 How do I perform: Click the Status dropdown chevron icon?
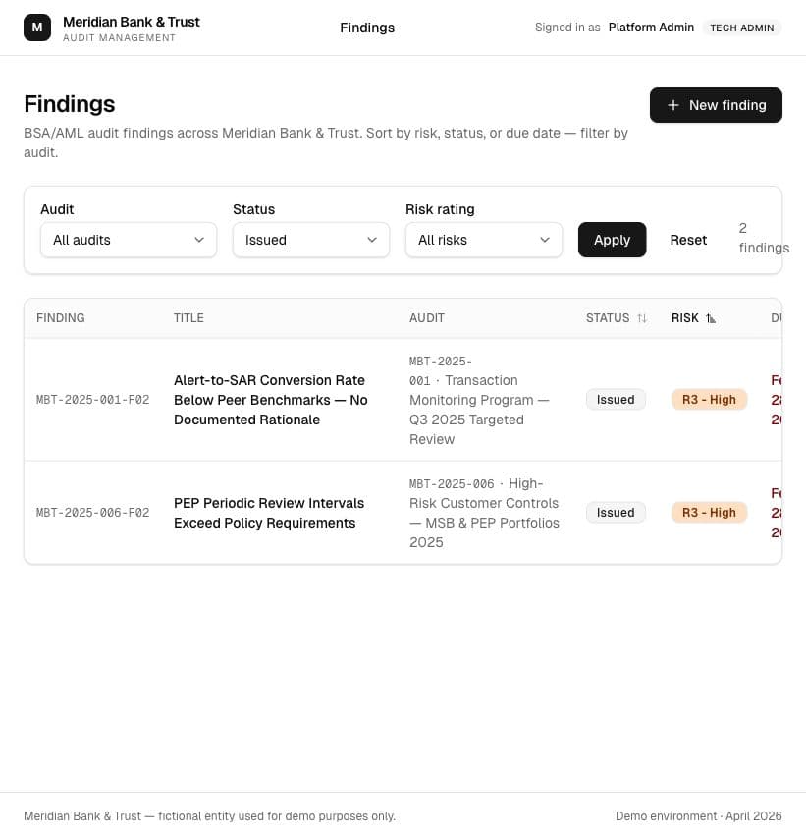pos(372,240)
